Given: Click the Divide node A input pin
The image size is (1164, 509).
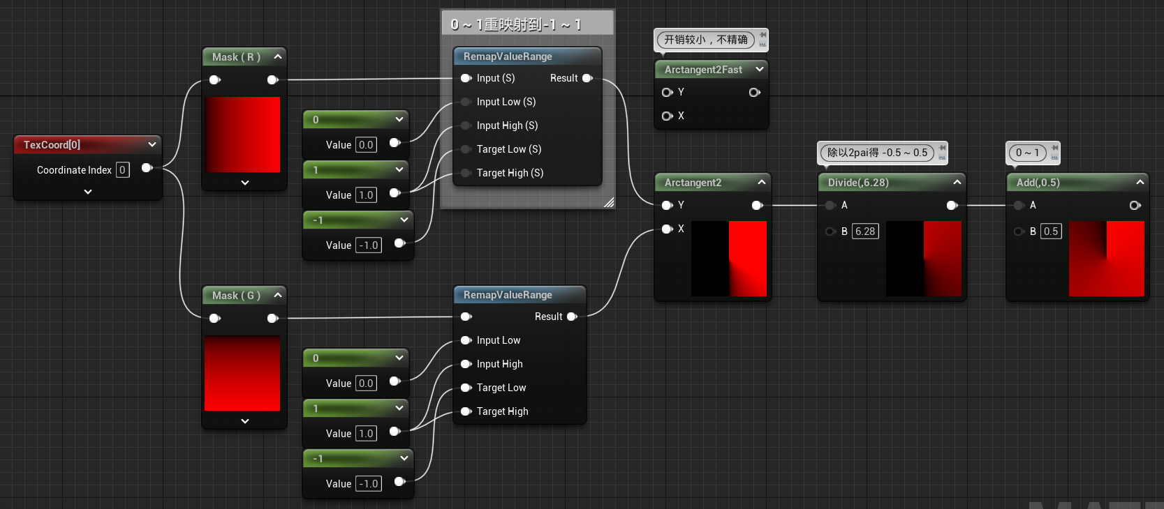Looking at the screenshot, I should point(830,205).
